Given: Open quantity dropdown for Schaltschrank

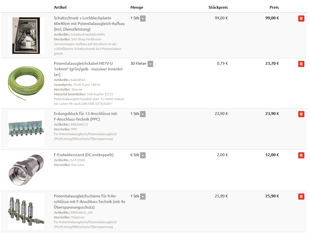Looking at the screenshot, I should pyautogui.click(x=143, y=19).
